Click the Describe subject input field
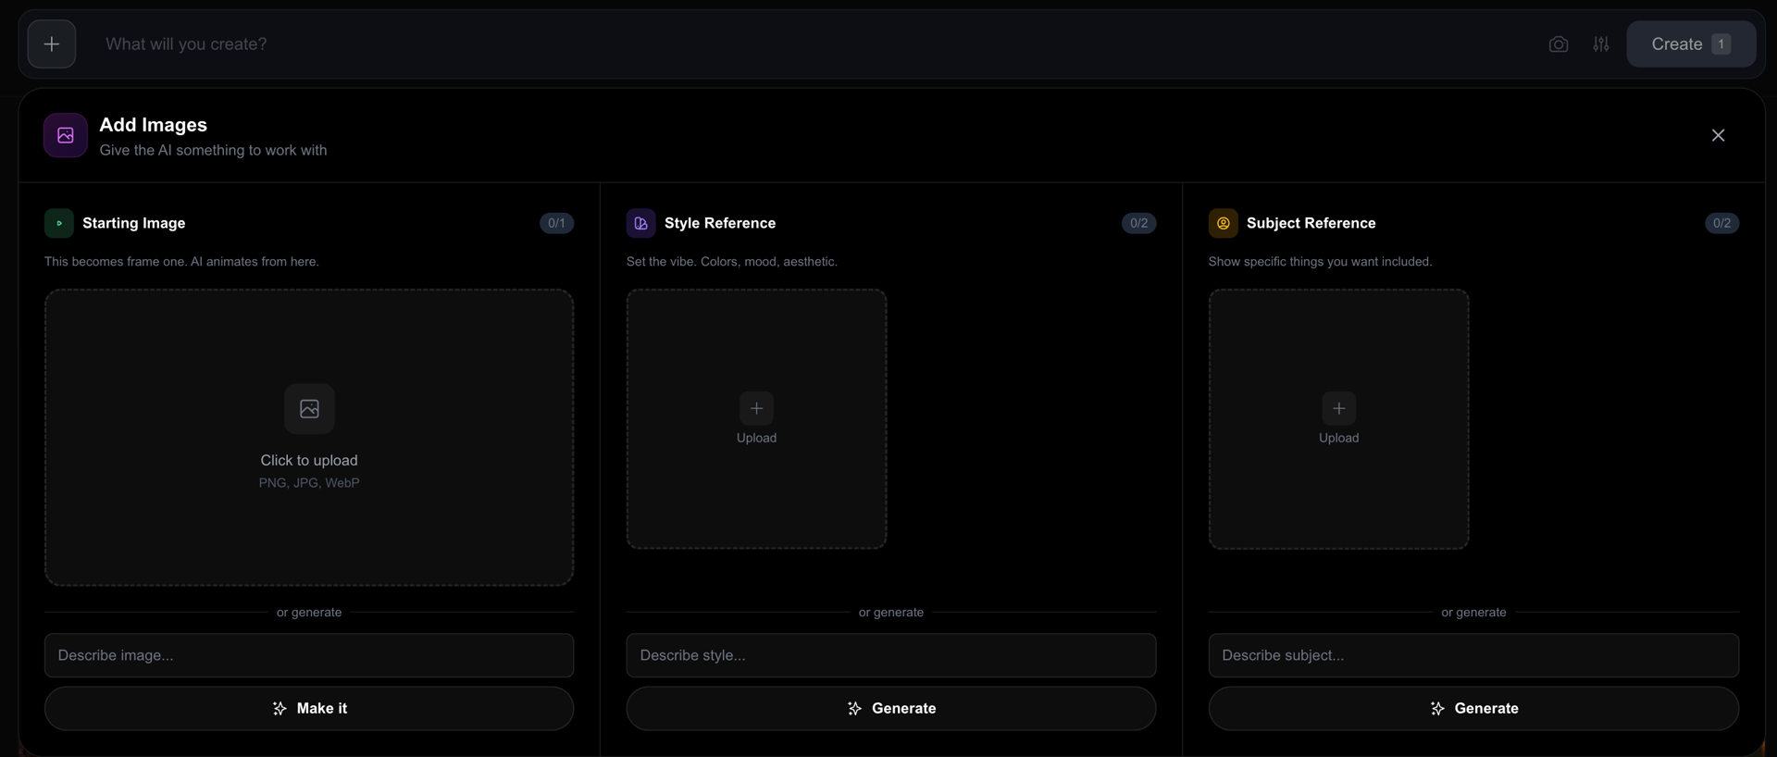1777x757 pixels. pyautogui.click(x=1473, y=655)
